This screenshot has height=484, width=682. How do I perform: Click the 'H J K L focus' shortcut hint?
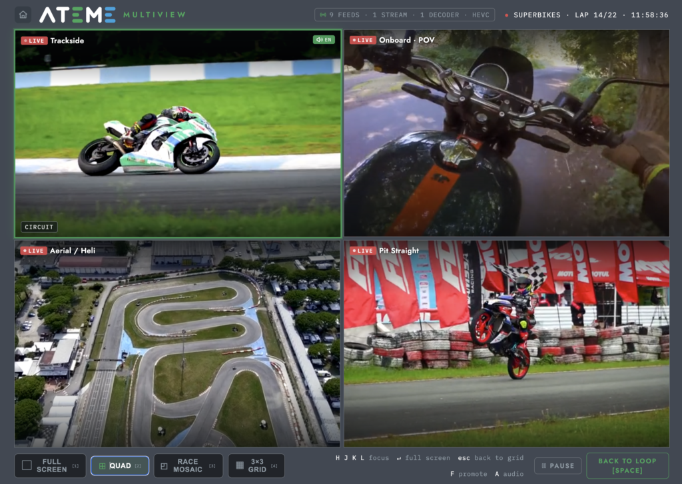[362, 458]
